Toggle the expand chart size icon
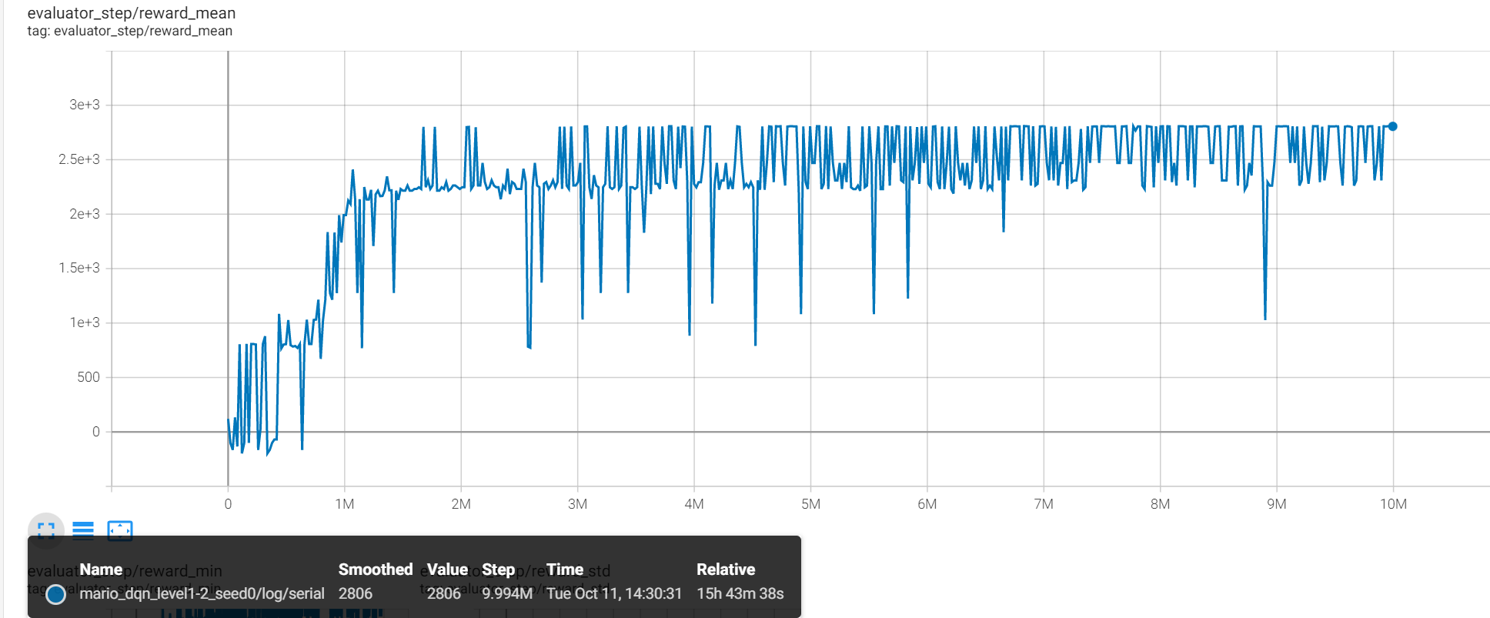The image size is (1490, 618). point(46,530)
